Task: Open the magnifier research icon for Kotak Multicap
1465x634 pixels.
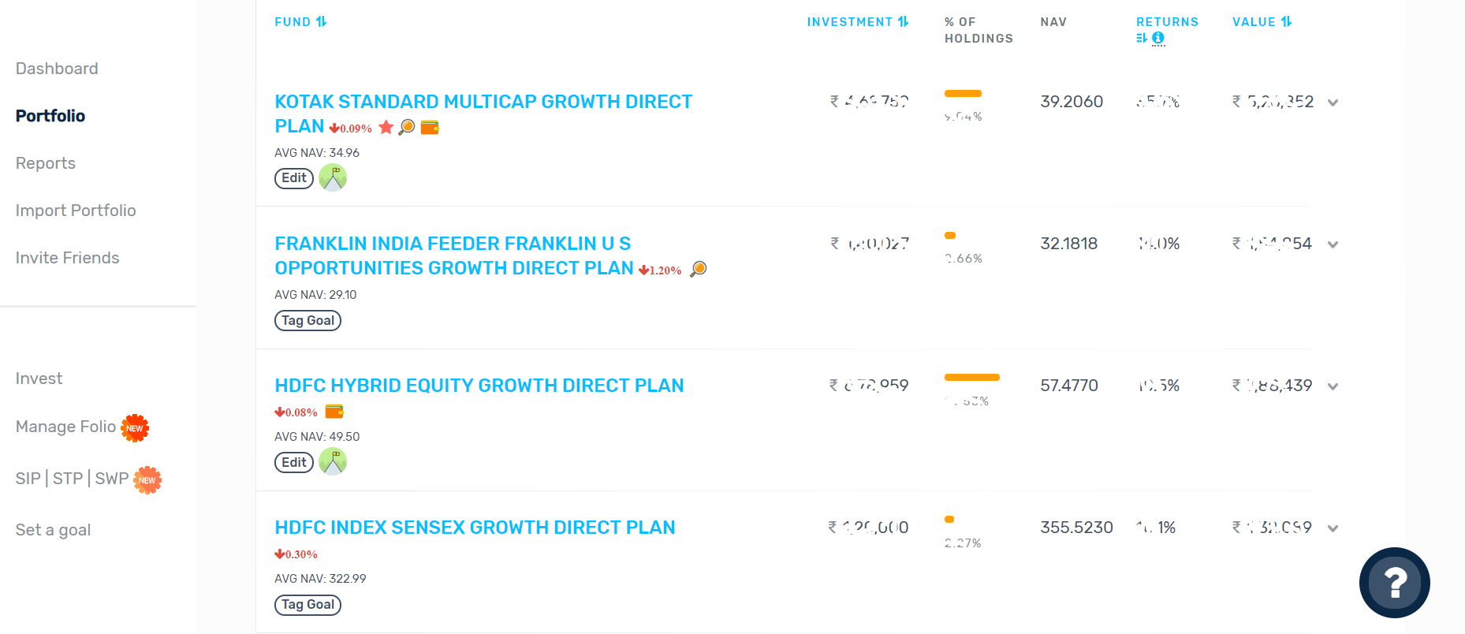Action: pos(408,127)
